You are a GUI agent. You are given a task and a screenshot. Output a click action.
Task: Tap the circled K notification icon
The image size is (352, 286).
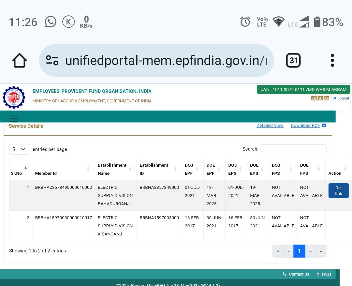[x=68, y=22]
